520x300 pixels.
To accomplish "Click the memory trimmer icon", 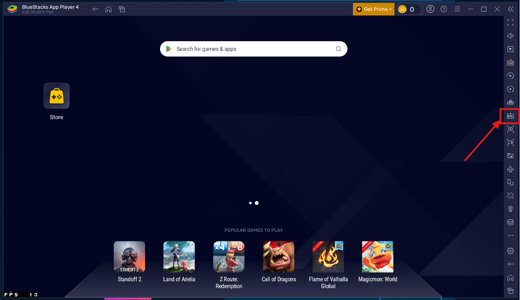I will pos(510,102).
